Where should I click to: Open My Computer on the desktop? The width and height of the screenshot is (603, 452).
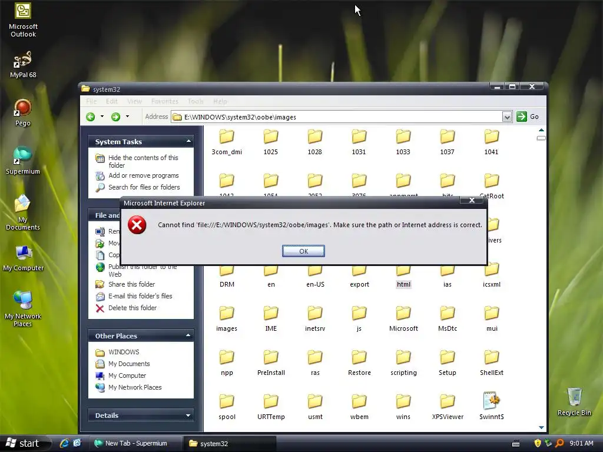(23, 258)
